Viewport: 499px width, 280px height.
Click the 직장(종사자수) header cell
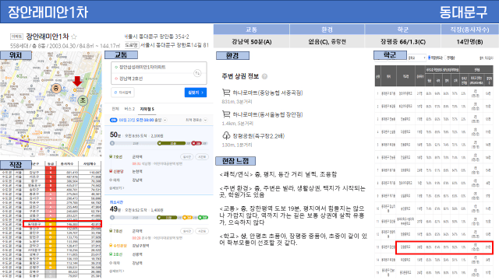[469, 30]
